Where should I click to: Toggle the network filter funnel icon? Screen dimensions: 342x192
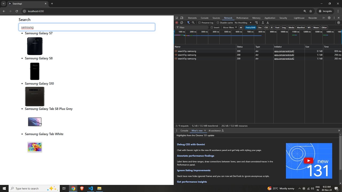(188, 23)
